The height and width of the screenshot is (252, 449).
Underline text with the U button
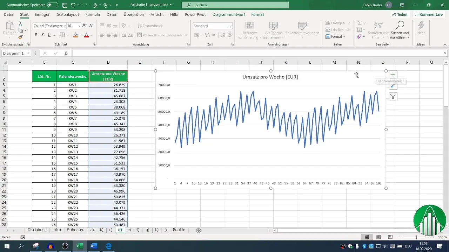[x=49, y=35]
